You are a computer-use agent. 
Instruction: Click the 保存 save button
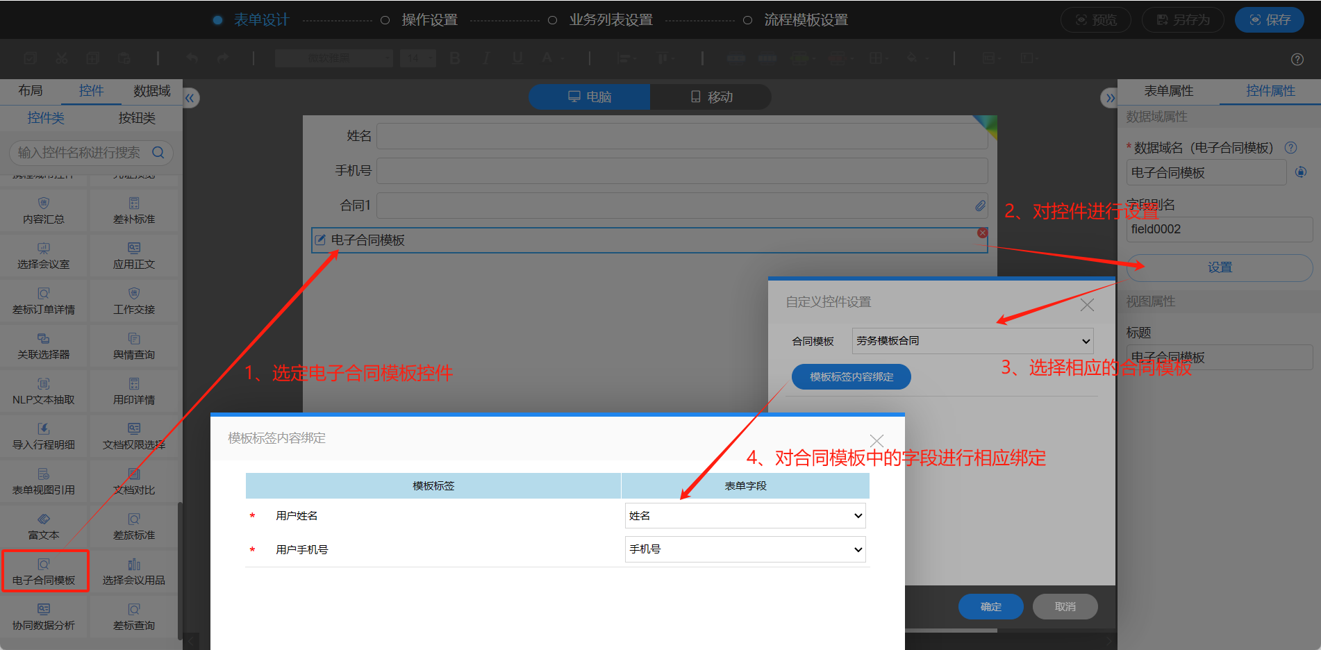pyautogui.click(x=1269, y=20)
